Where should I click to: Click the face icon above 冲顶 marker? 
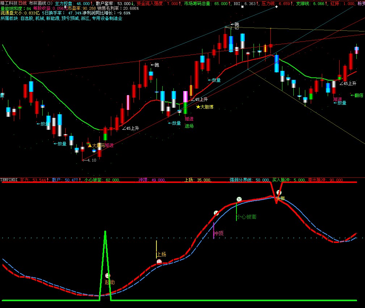point(216,213)
